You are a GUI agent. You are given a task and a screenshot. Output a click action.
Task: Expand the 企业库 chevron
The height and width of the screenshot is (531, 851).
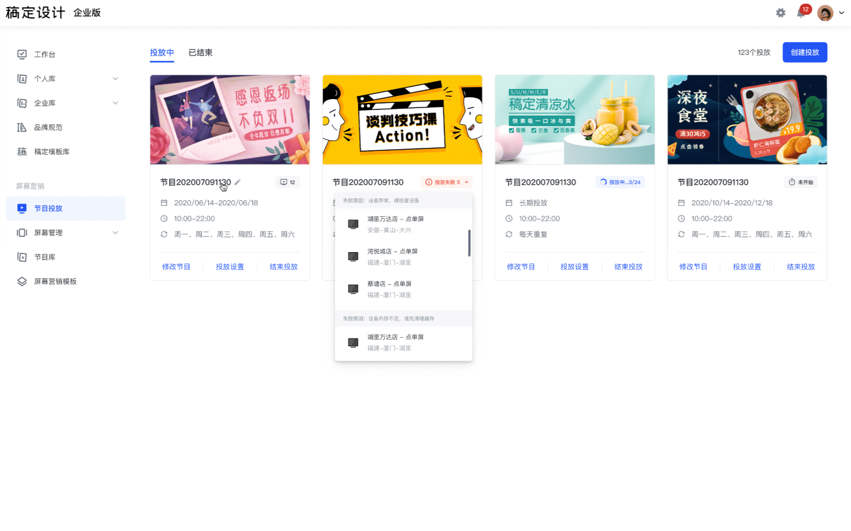tap(115, 103)
